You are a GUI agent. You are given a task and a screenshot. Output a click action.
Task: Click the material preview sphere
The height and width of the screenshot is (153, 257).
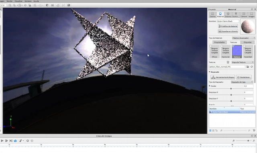point(248,27)
